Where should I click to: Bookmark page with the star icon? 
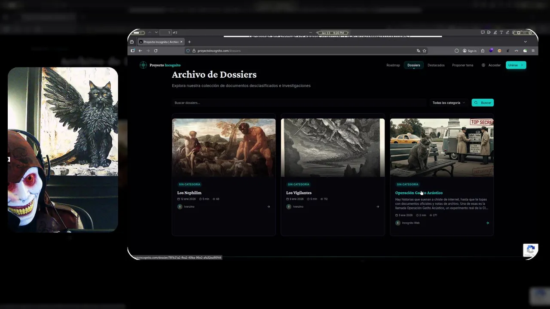click(x=424, y=51)
